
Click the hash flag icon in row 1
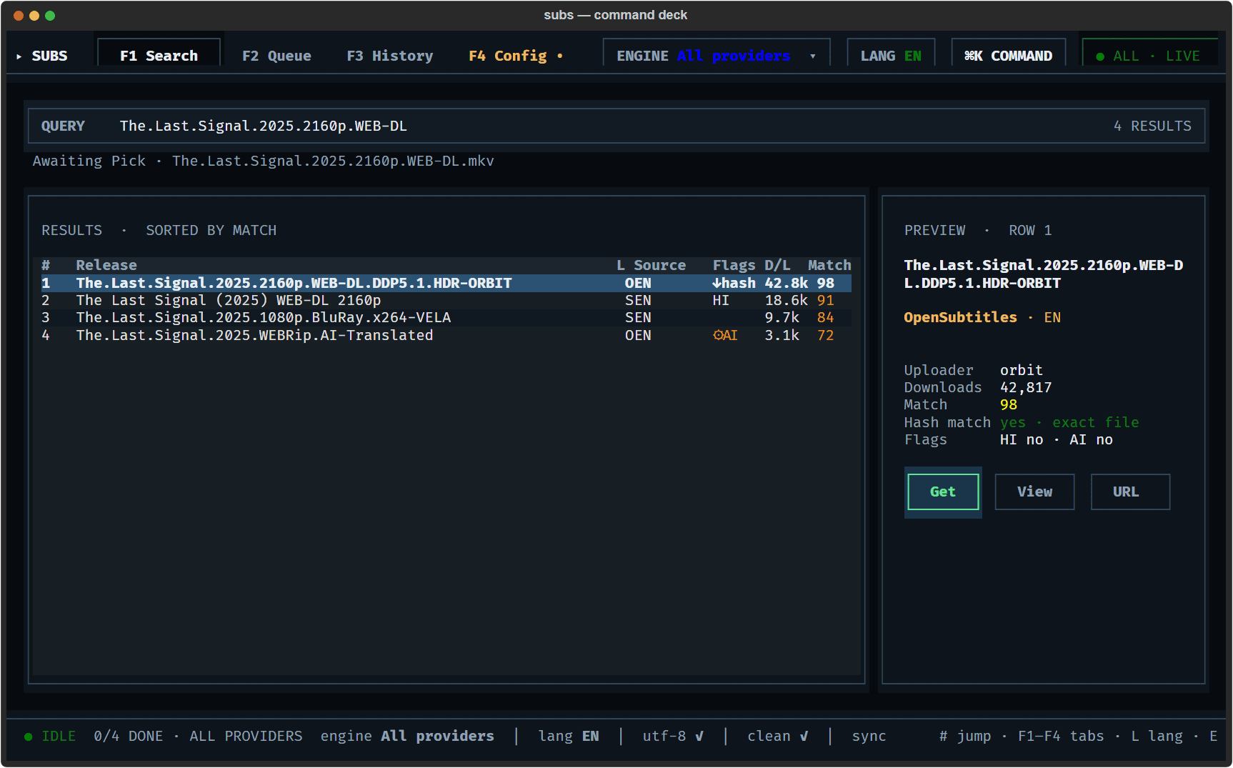tap(734, 283)
